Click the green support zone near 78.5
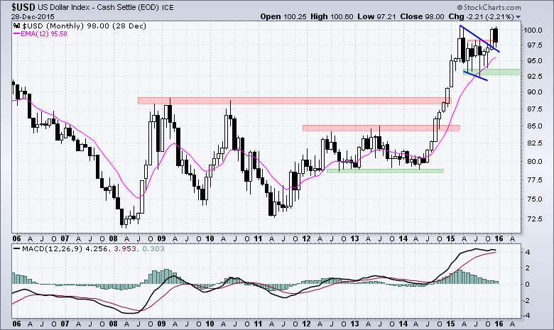 (x=384, y=170)
